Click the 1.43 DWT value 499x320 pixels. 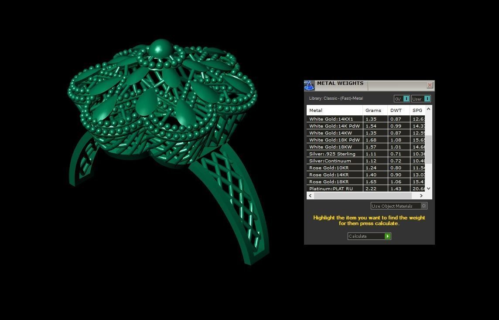tap(396, 189)
